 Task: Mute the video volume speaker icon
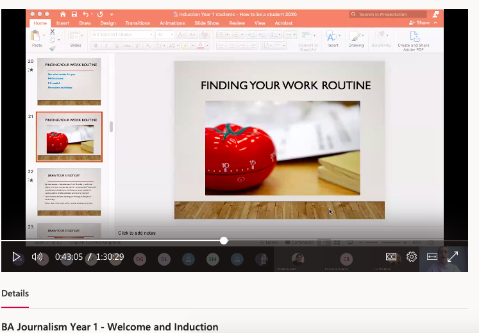coord(37,257)
